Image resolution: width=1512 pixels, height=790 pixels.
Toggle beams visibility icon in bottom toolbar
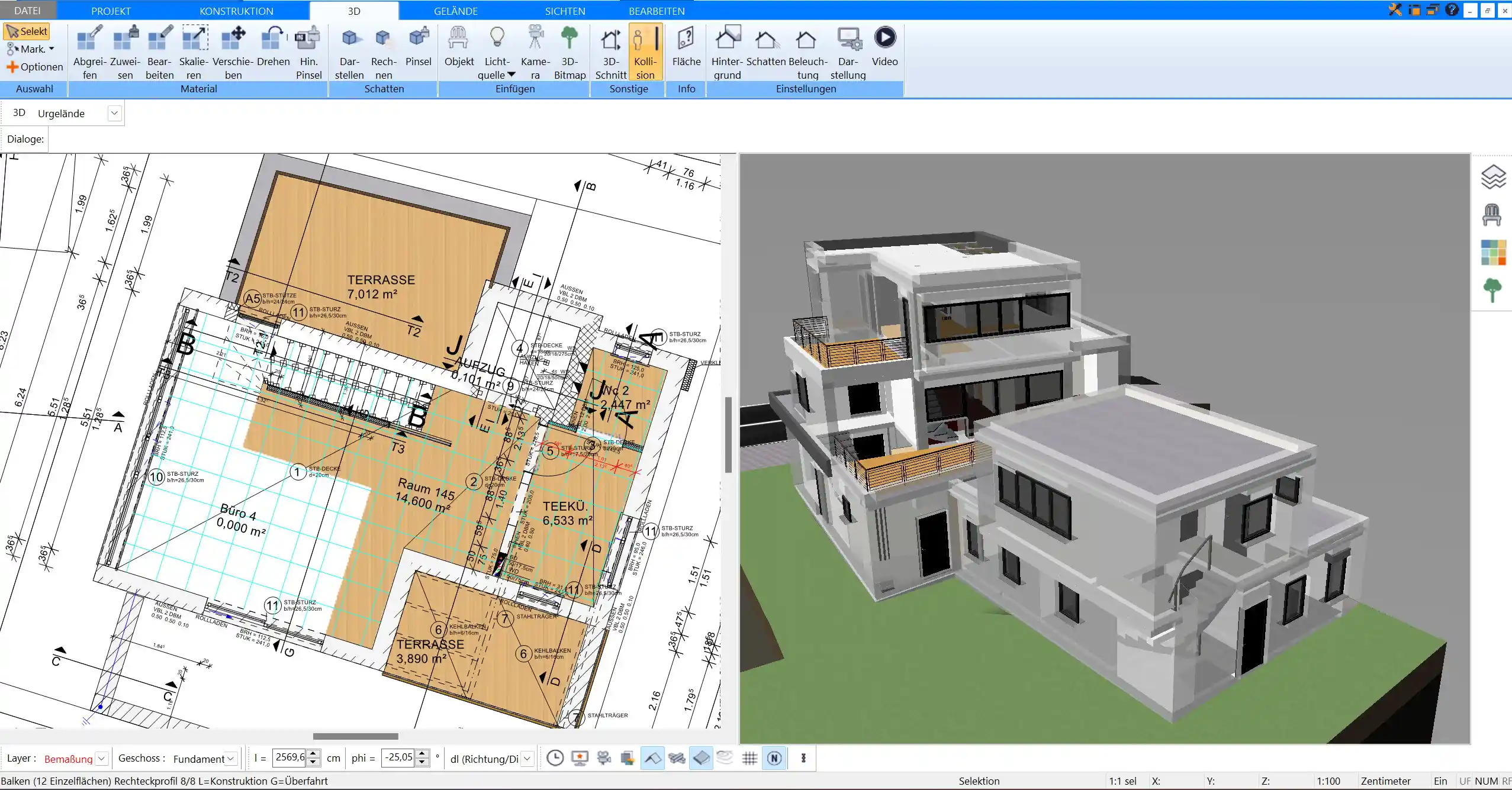677,758
